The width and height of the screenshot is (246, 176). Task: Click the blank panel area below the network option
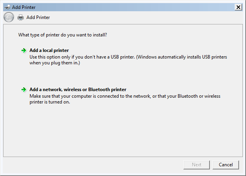click(x=123, y=131)
